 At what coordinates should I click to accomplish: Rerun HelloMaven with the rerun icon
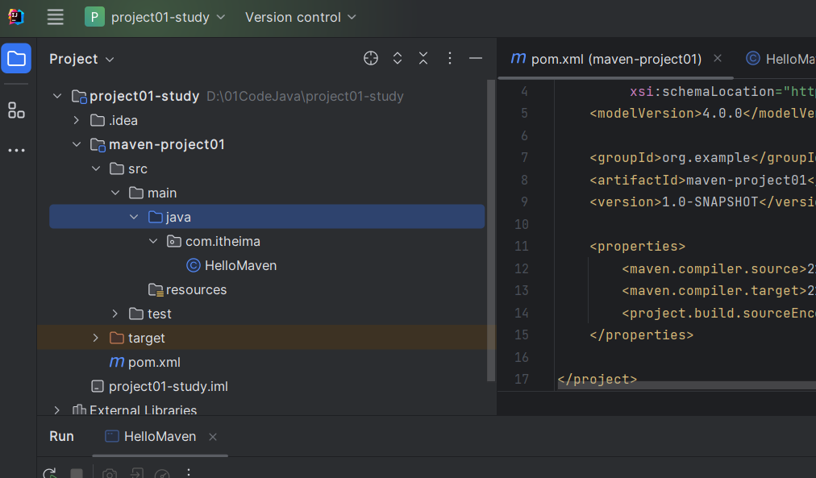tap(49, 473)
